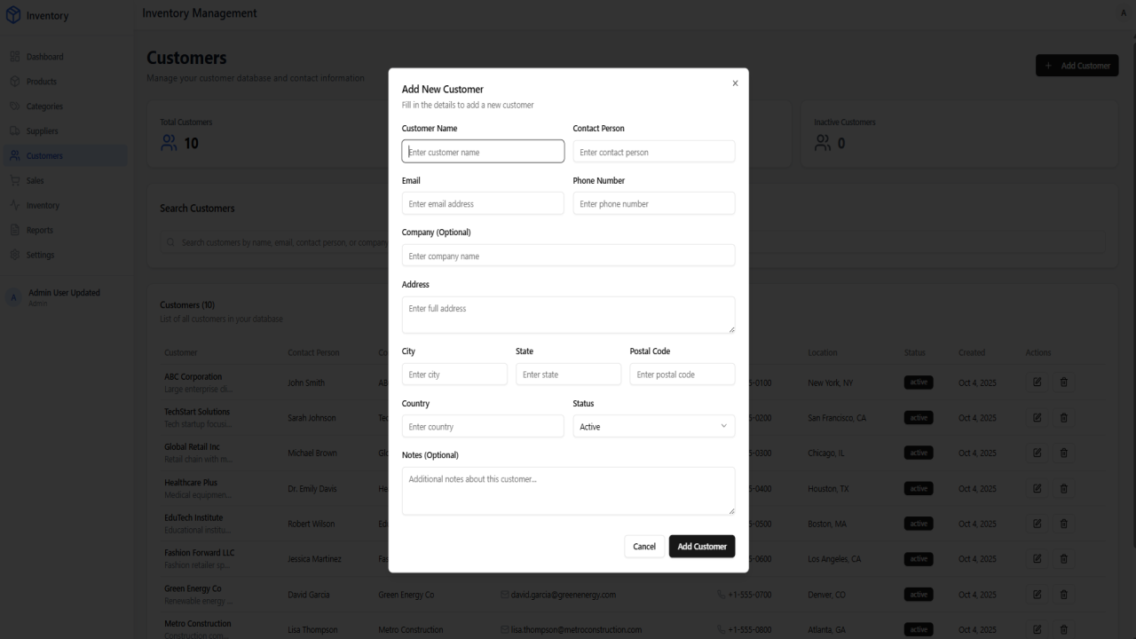Click John Smith contact name
1136x639 pixels.
coord(306,383)
